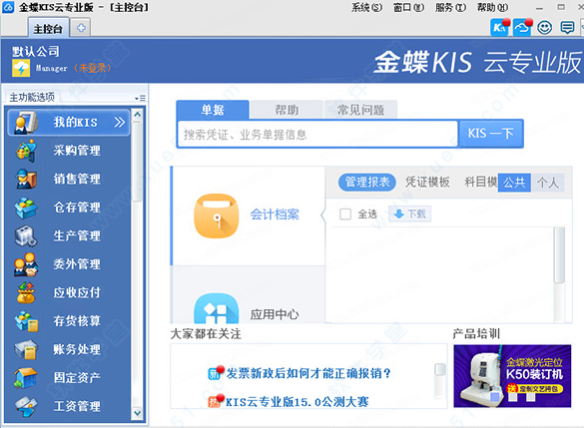This screenshot has width=584, height=428.
Task: Click the 热 badge icon beside KIS contest
Action: (x=216, y=401)
